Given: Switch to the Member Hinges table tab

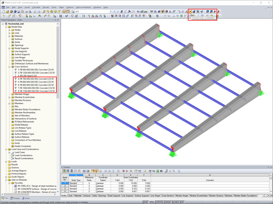Looking at the screenshot, I should click(x=182, y=196).
